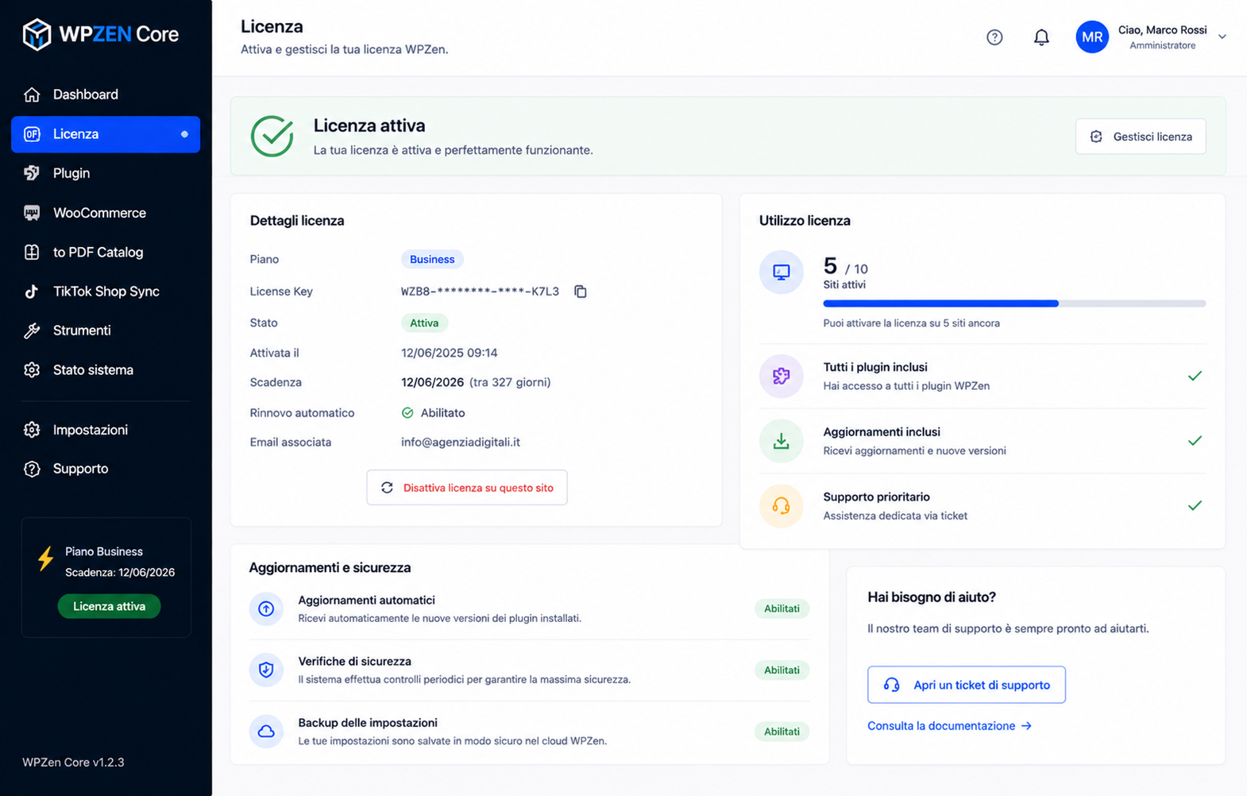The width and height of the screenshot is (1247, 796).
Task: Open the Supporto sidebar item
Action: coord(106,469)
